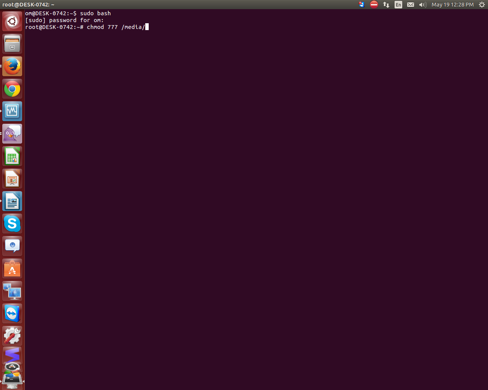Screen dimensions: 488x390
Task: Open LibreOffice Writer document editor
Action: pyautogui.click(x=12, y=201)
